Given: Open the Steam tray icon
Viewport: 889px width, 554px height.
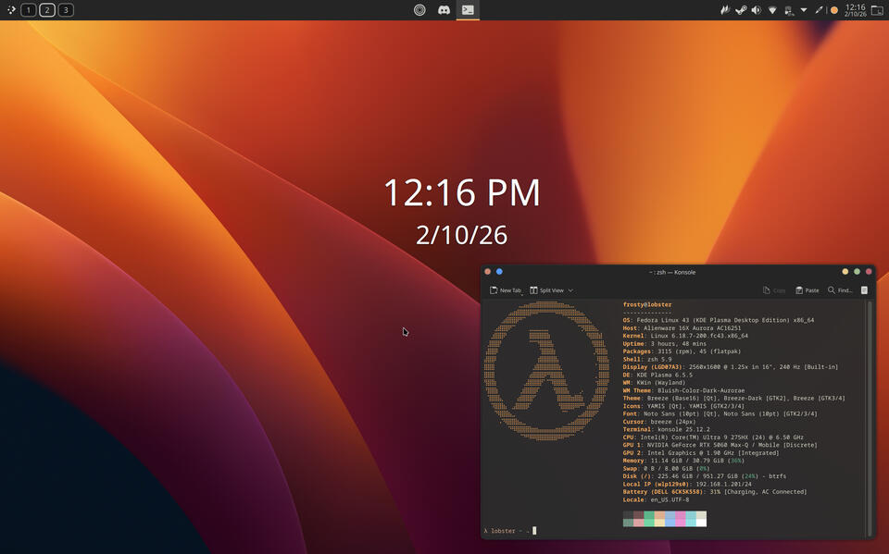Looking at the screenshot, I should (x=741, y=10).
